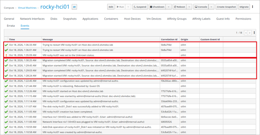Image resolution: width=260 pixels, height=135 pixels.
Task: Select 'VM rocky-hci01 is rebooting' event message
Action: click(x=71, y=86)
